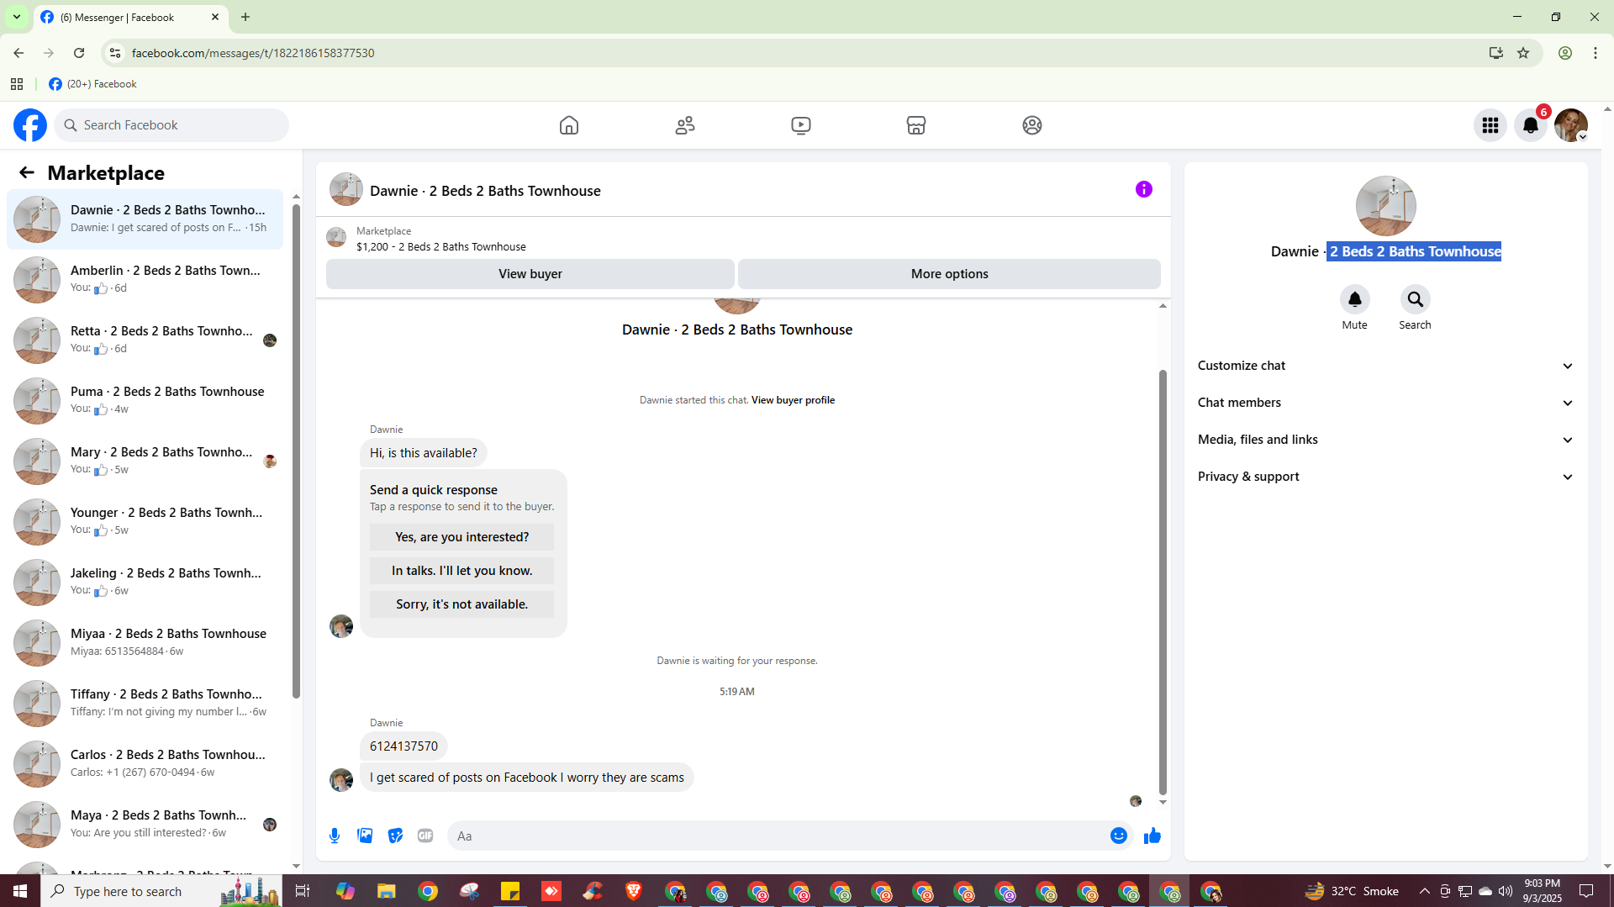Expand the Privacy & support section
This screenshot has height=907, width=1614.
[x=1386, y=477]
